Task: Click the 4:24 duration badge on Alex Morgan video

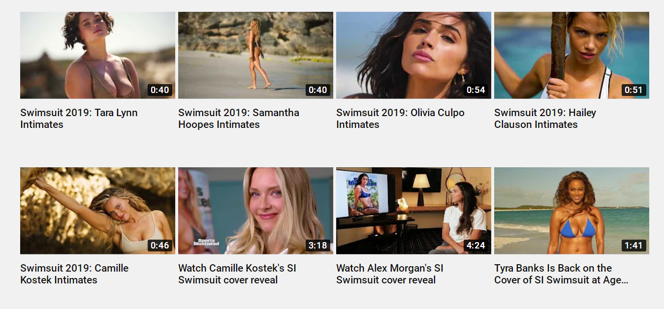Action: (476, 246)
